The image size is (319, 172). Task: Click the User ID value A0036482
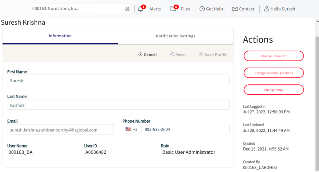[x=96, y=152]
